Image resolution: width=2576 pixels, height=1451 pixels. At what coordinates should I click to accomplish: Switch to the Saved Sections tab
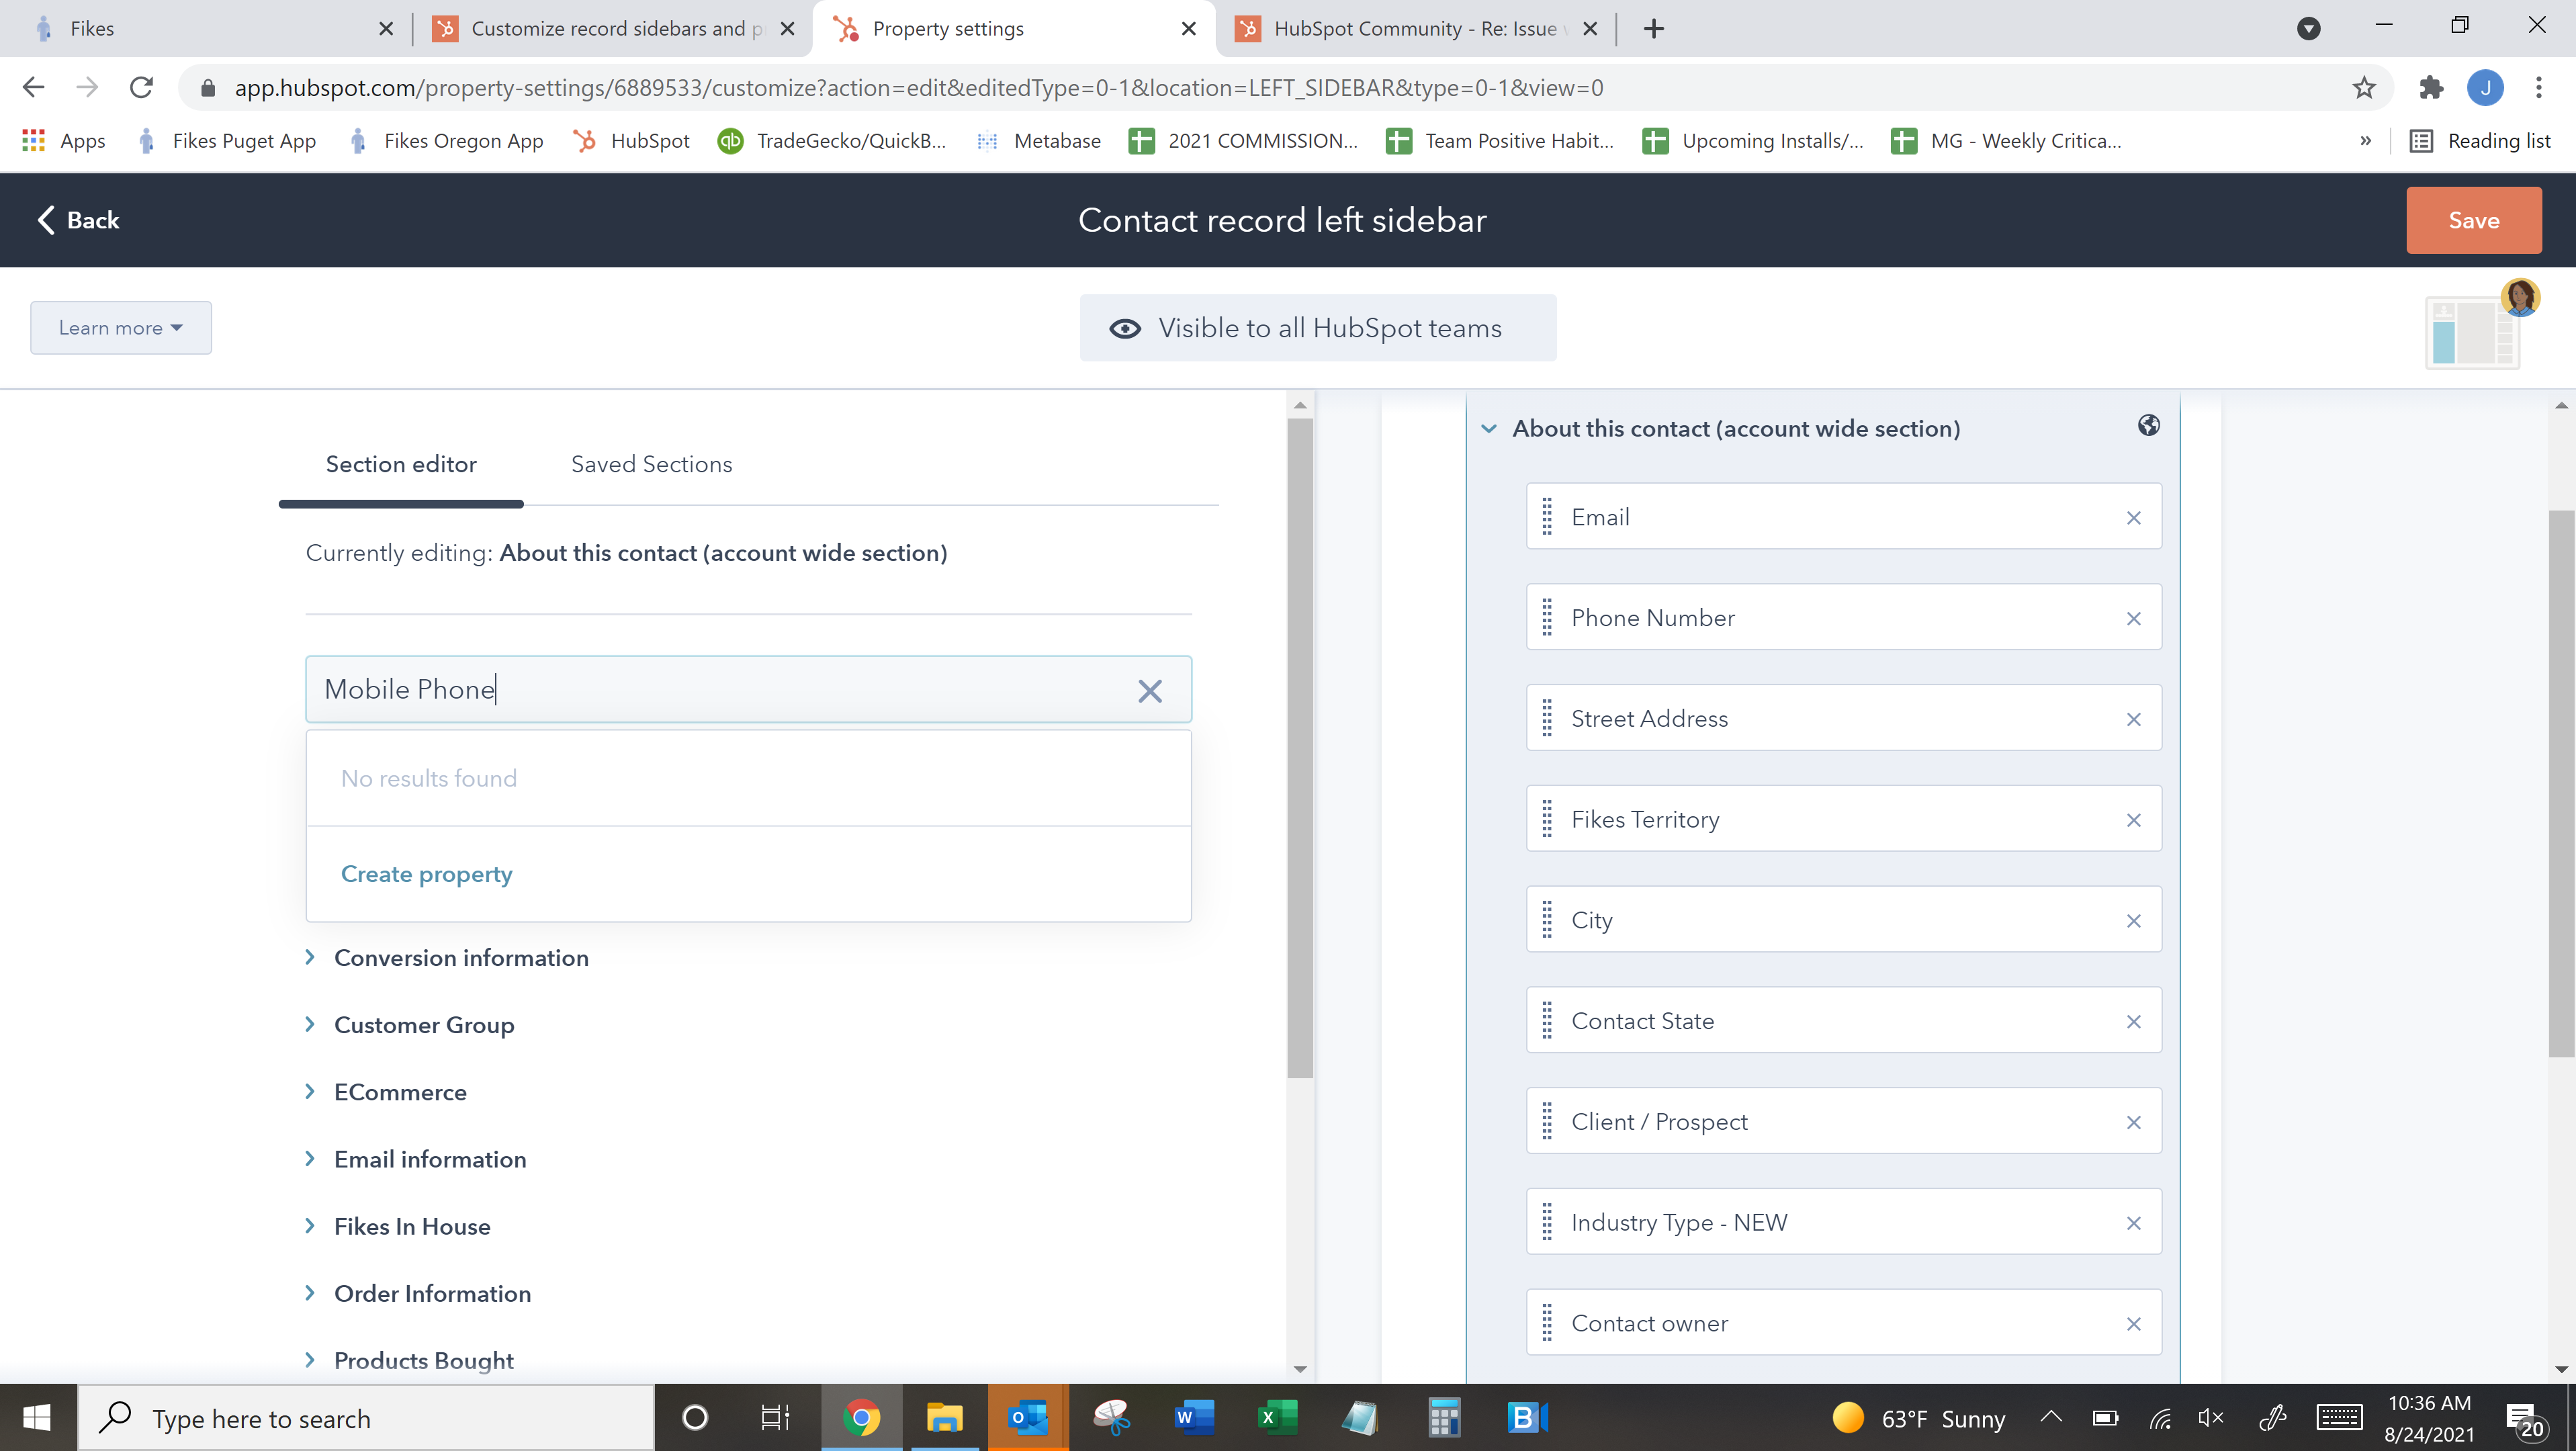tap(651, 463)
